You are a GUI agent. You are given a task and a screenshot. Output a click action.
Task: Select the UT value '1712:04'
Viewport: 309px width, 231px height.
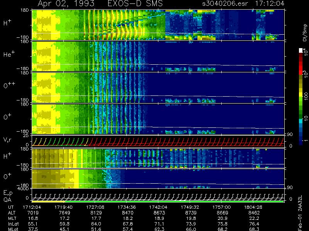click(x=32, y=207)
